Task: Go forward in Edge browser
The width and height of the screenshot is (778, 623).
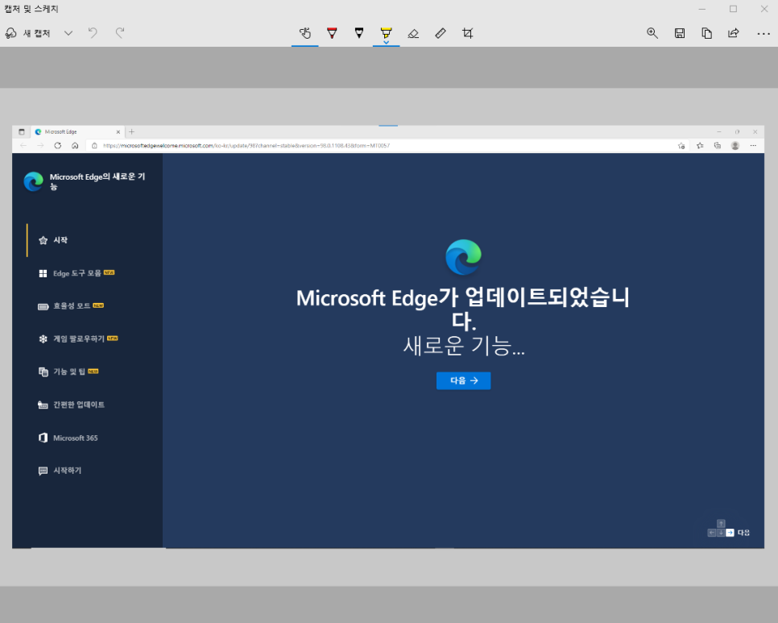Action: tap(40, 145)
